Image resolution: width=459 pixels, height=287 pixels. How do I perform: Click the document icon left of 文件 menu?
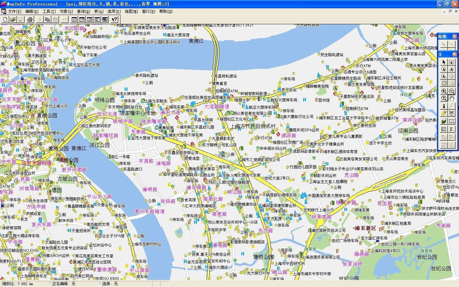[x=4, y=11]
